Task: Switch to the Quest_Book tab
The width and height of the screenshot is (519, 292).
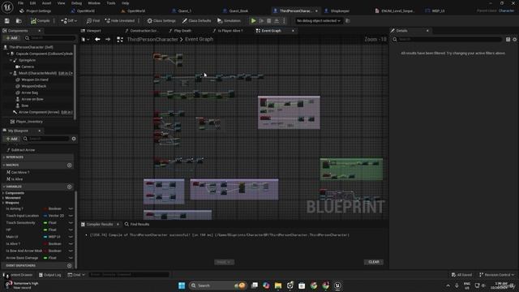Action: (236, 11)
